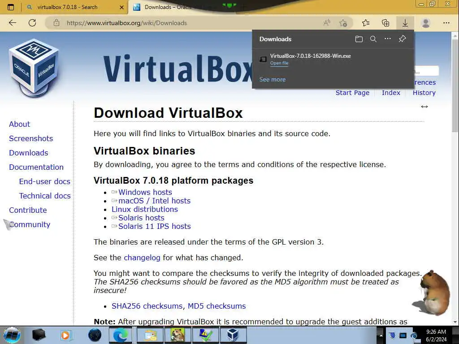Click VirtualBox-7.0.18-162988-Win.exe filename
The width and height of the screenshot is (459, 344).
tap(310, 56)
